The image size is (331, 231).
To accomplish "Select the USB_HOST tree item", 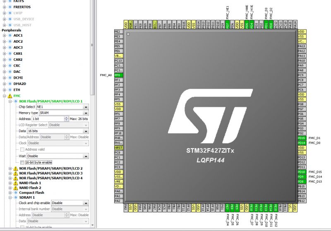I will coord(22,25).
